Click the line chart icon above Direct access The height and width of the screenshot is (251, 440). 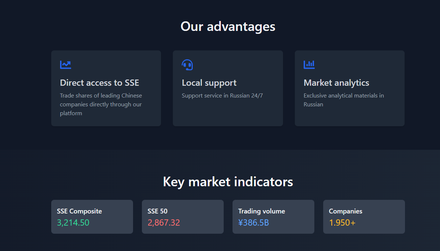pyautogui.click(x=66, y=65)
